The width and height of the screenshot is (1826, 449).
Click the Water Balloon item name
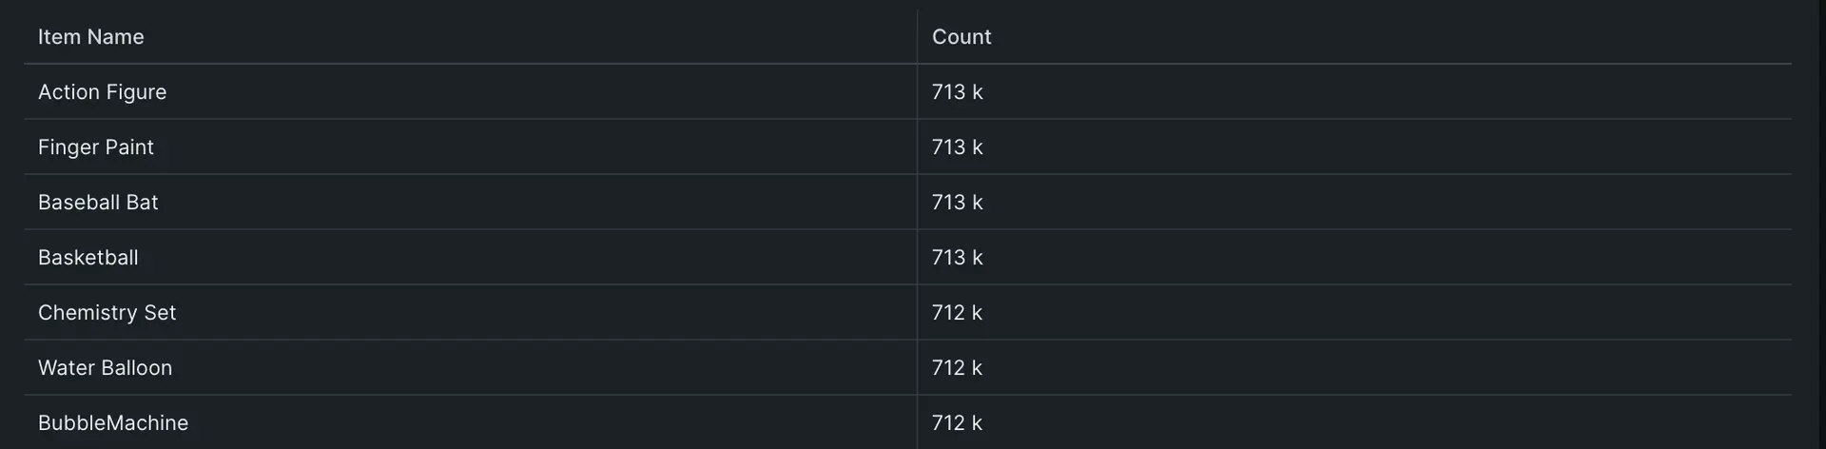106,368
